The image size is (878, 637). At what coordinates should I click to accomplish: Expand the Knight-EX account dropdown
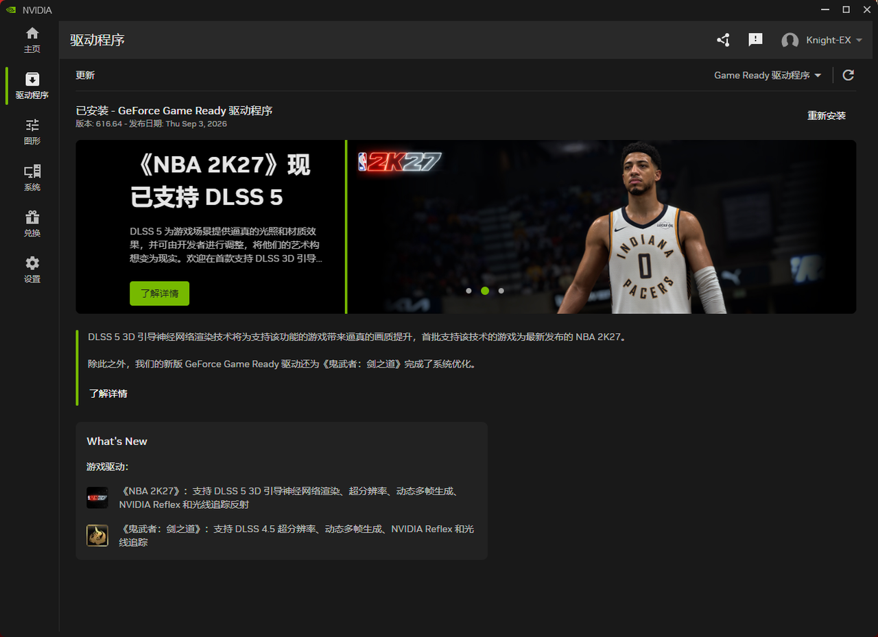click(859, 40)
